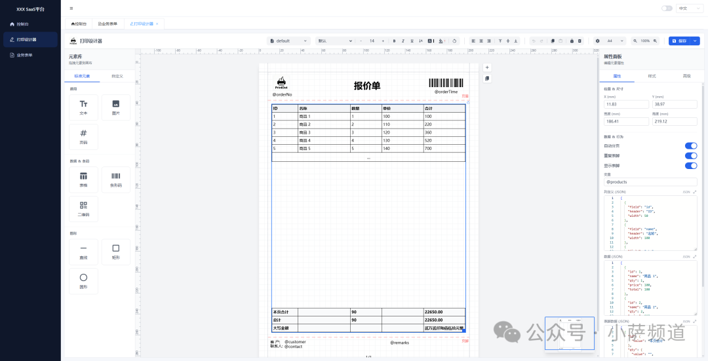Switch to the 标准元素 tab
This screenshot has width=708, height=361.
[x=82, y=76]
